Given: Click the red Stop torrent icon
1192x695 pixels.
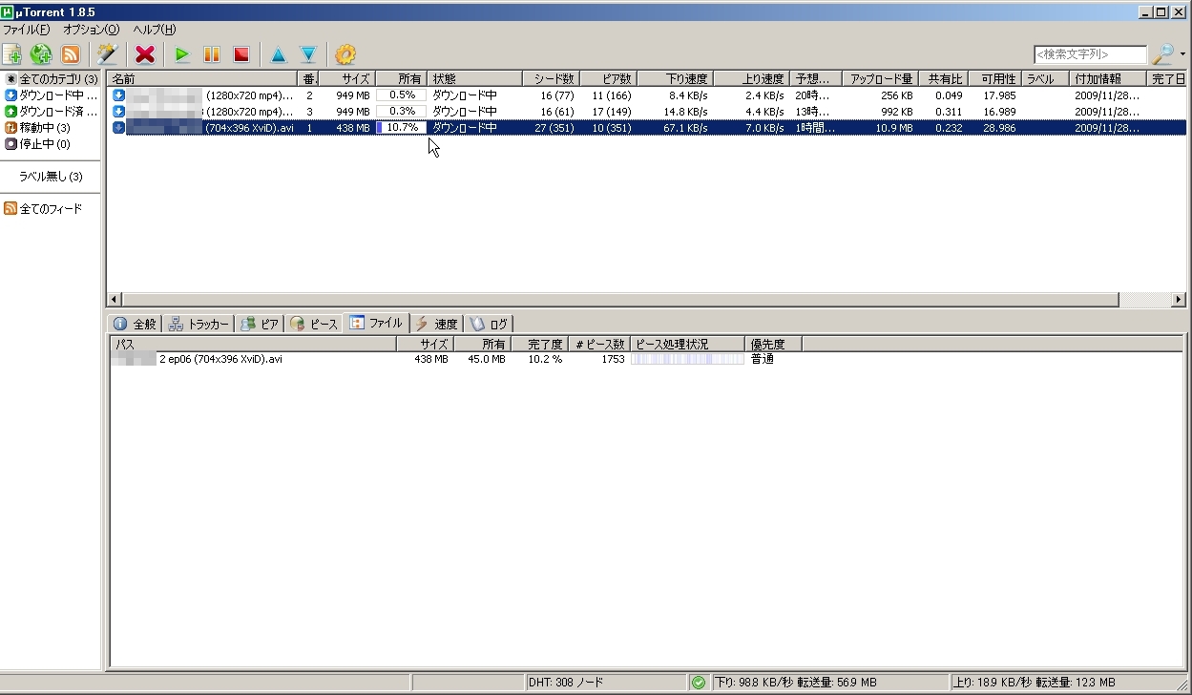Looking at the screenshot, I should pyautogui.click(x=241, y=54).
